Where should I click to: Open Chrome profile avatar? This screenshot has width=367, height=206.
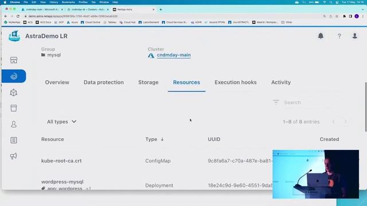tap(357, 16)
